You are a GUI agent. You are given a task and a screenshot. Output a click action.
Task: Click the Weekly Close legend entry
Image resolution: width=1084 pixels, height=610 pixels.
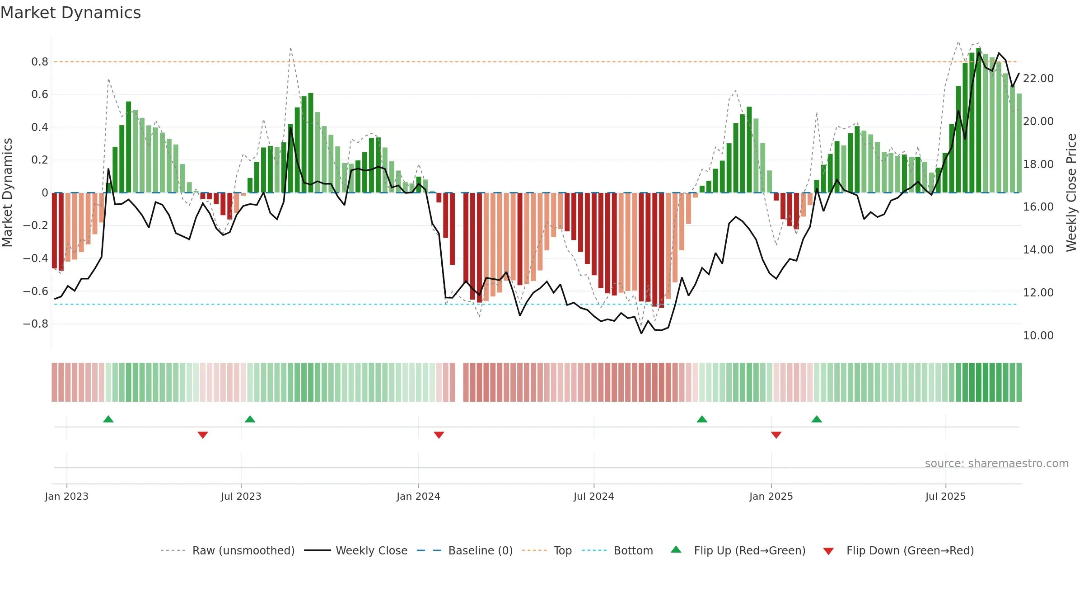[355, 550]
